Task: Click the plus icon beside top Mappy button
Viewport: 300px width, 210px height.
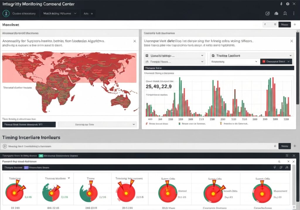Action: pos(295,25)
